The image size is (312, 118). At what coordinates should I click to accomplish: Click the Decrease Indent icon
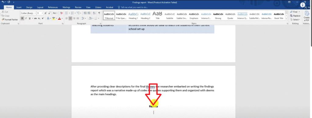[x=85, y=13]
